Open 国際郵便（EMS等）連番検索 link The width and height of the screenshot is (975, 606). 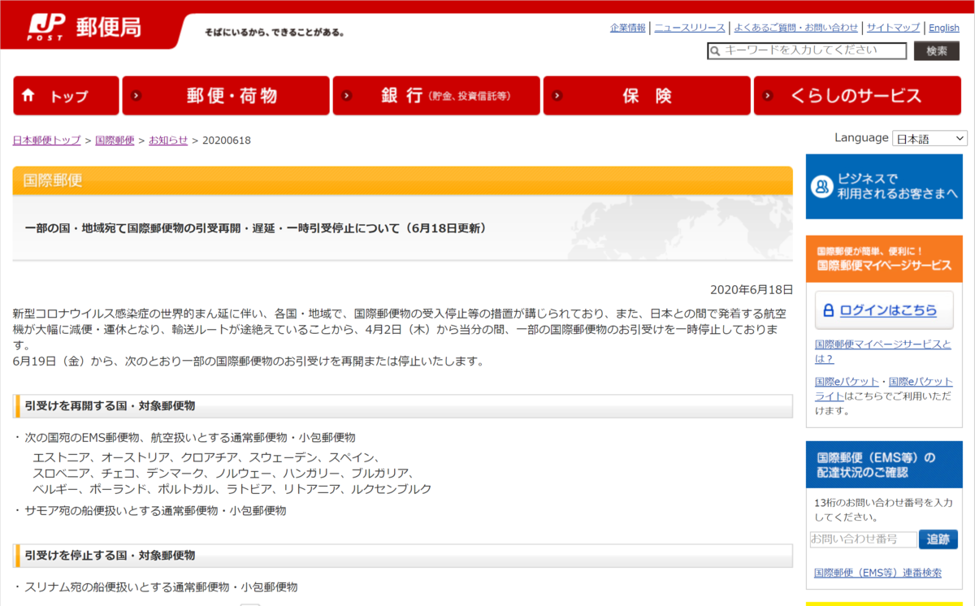(878, 573)
